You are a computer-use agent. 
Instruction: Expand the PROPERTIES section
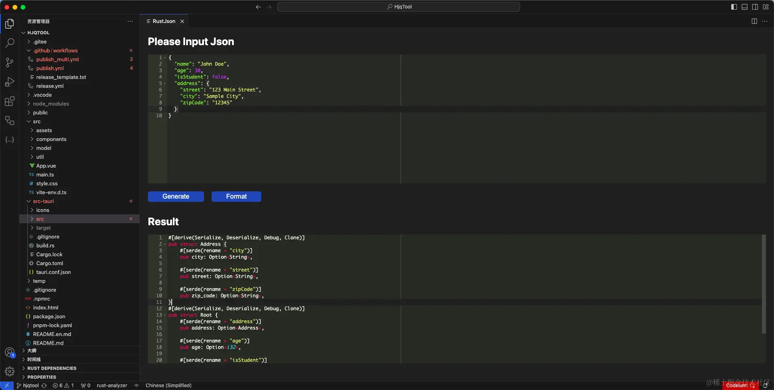coord(79,377)
